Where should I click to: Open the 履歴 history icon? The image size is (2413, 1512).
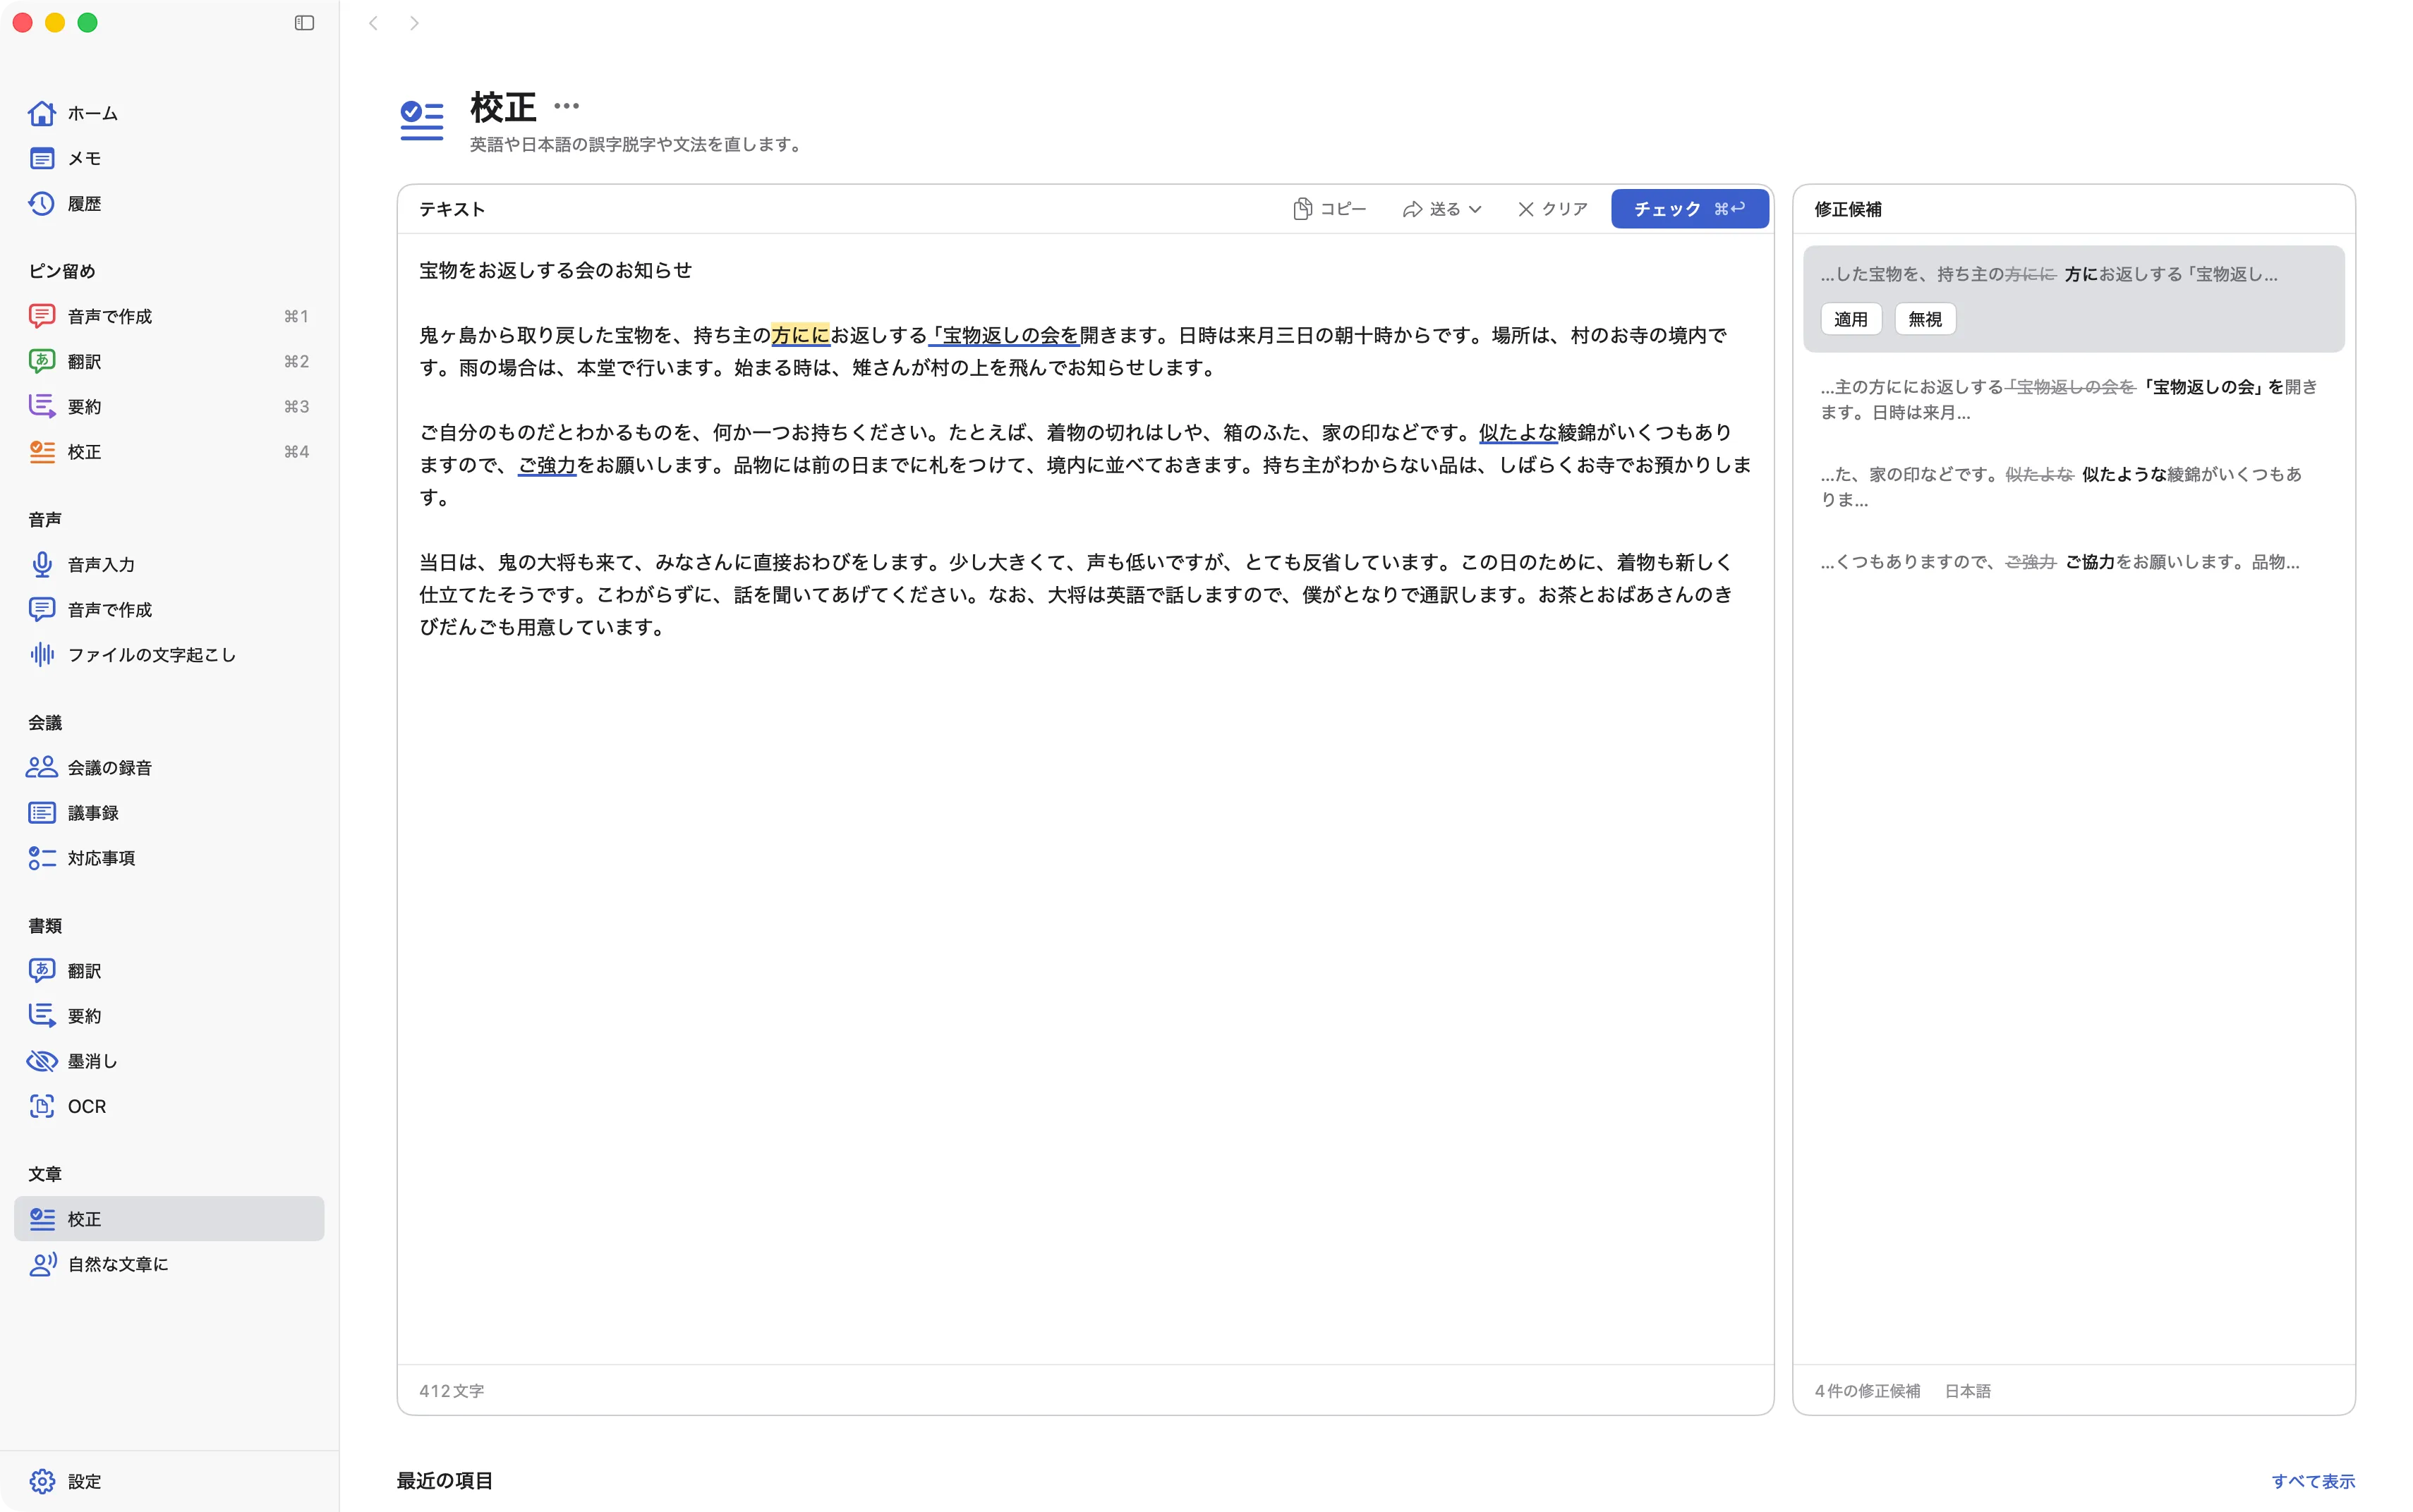tap(42, 203)
